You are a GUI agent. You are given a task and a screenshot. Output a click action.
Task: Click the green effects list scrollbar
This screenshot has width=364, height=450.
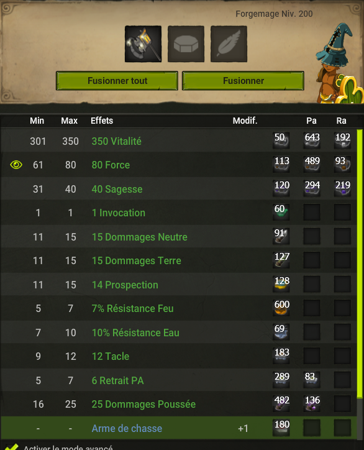point(360,264)
